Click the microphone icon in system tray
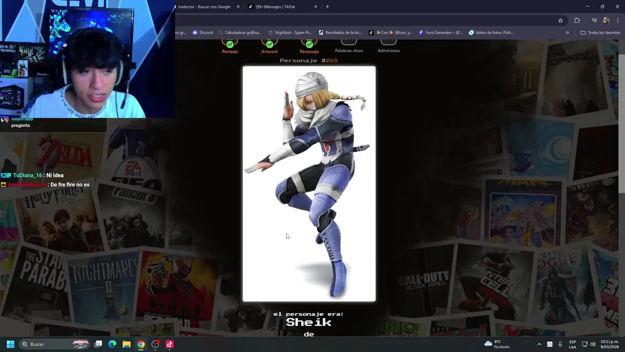Viewport: 625px width, 352px height. point(560,344)
